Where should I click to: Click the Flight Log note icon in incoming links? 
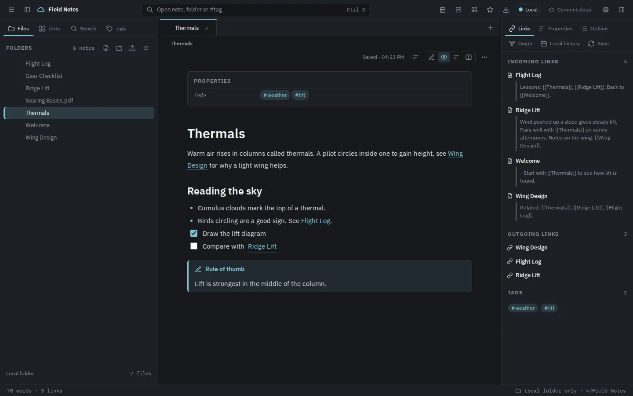(x=510, y=75)
